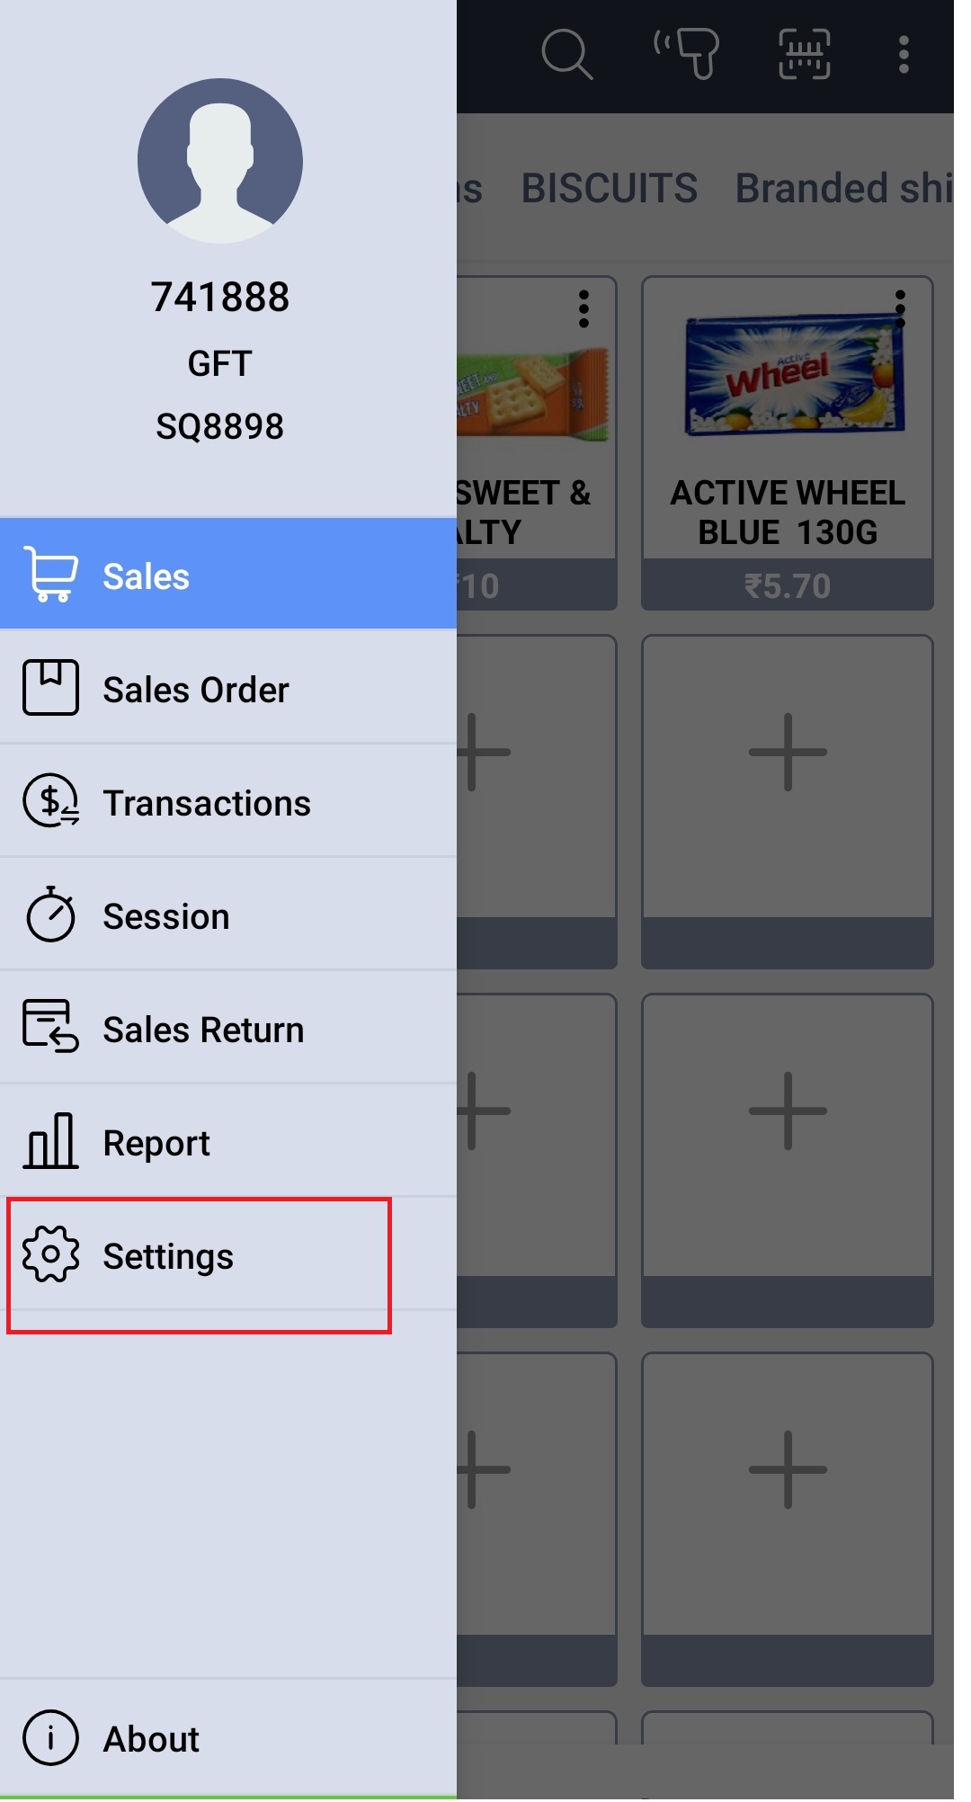Image resolution: width=971 pixels, height=1802 pixels.
Task: Open the About info icon
Action: coord(51,1738)
